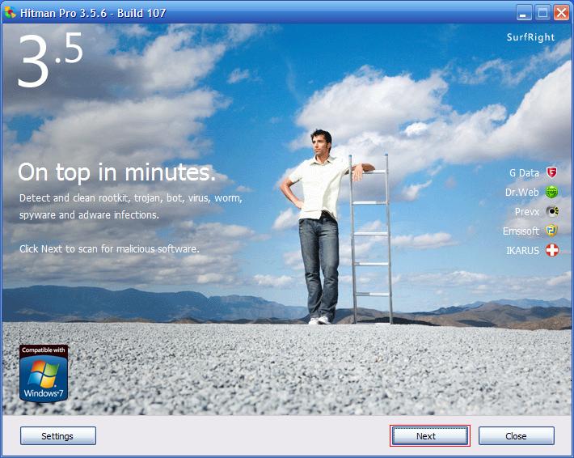Click the Emsisoft shield icon
Screen dimensions: 574x458
[551, 231]
